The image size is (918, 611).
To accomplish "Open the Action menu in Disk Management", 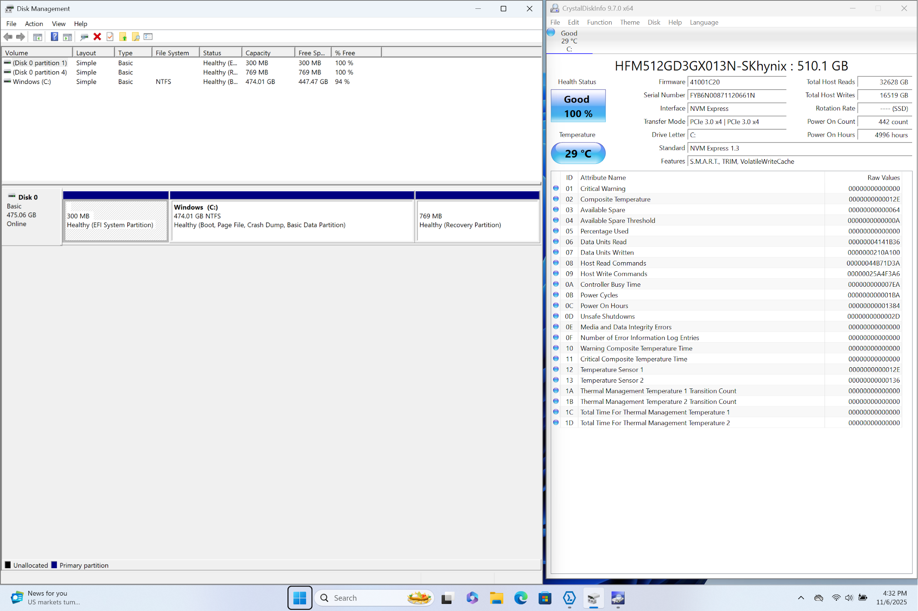I will 34,24.
